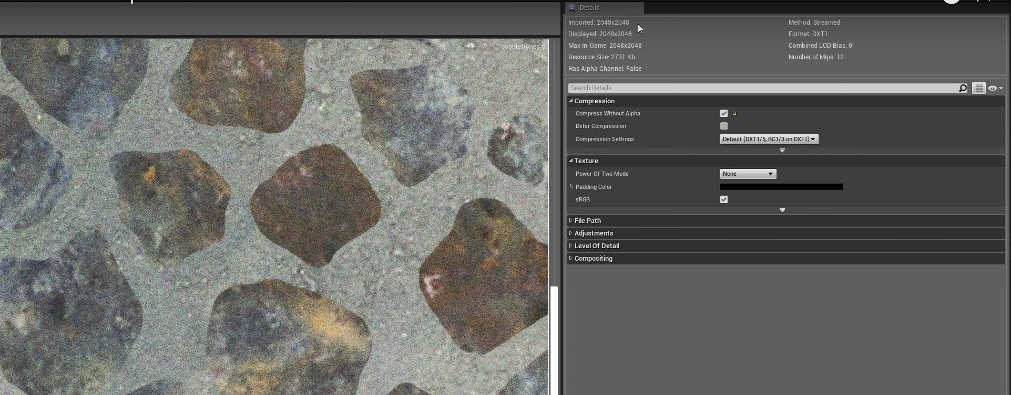Open the Power Of Two Mode dropdown
Screen dimensions: 1011x395
[x=748, y=174]
